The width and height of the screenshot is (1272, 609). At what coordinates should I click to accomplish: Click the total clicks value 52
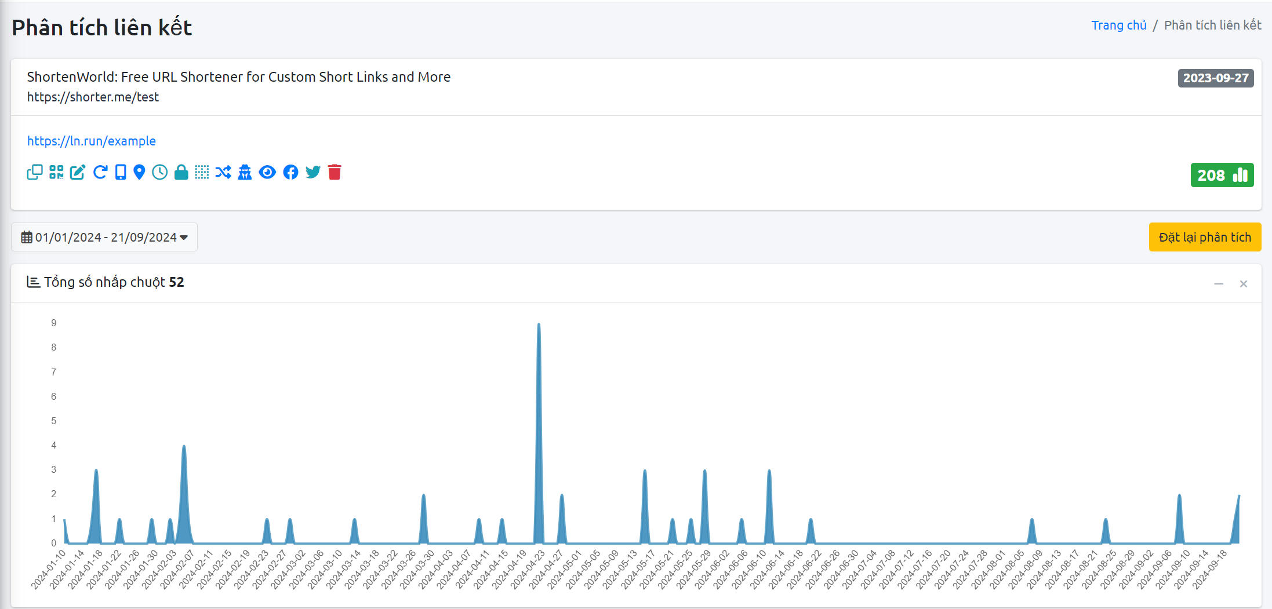pos(176,282)
